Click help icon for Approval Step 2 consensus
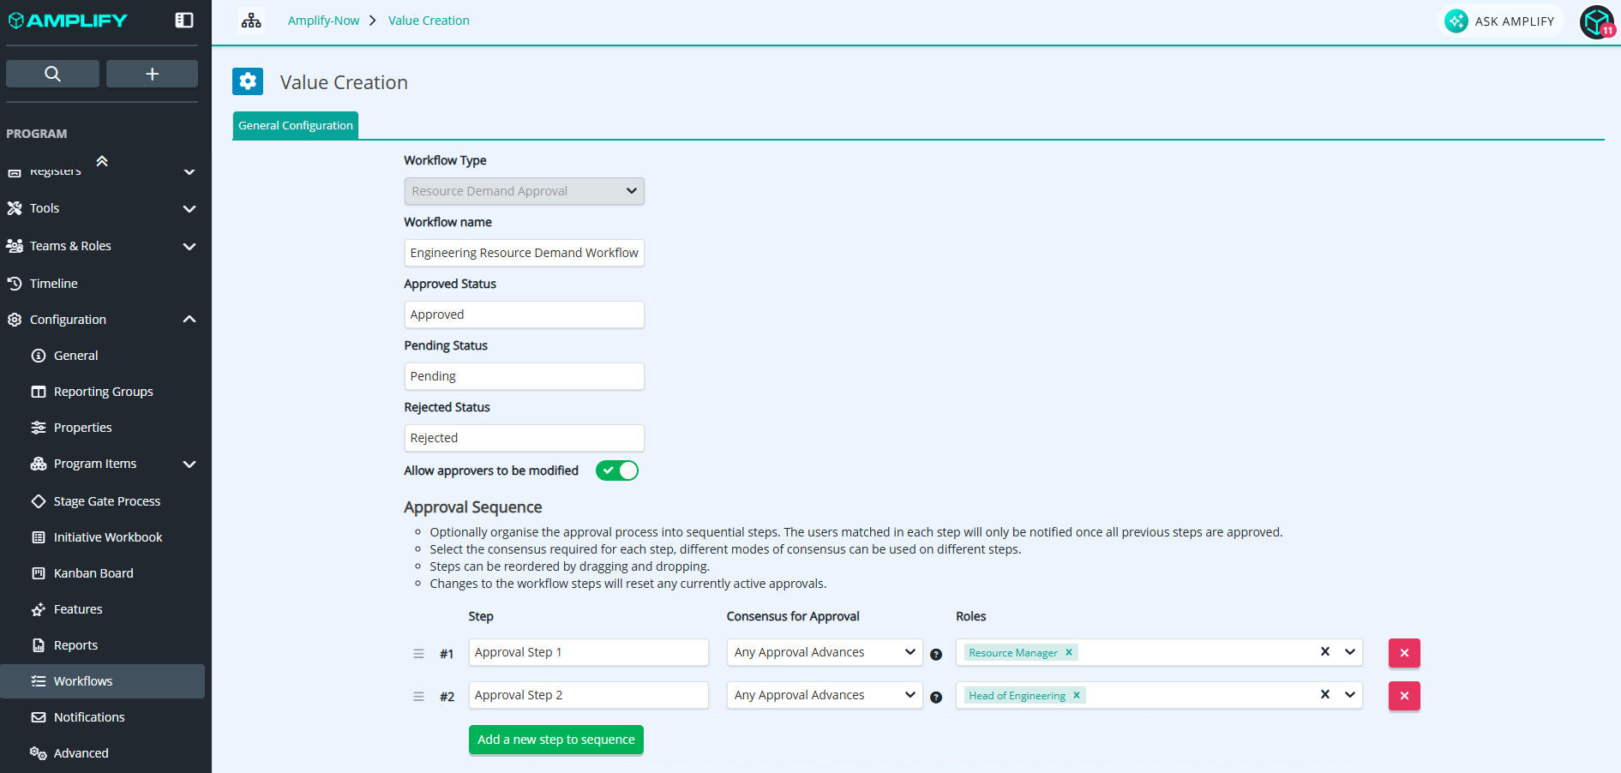 [x=936, y=697]
